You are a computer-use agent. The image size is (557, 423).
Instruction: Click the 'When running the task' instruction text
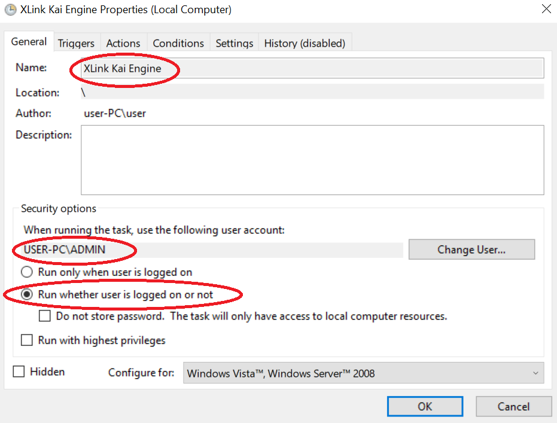[x=154, y=230]
